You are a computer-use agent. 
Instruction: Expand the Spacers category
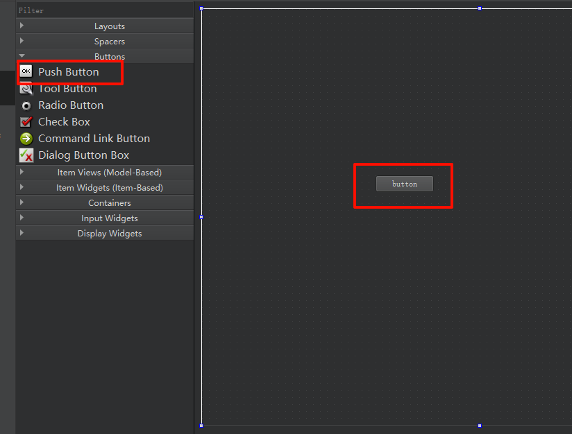(109, 42)
